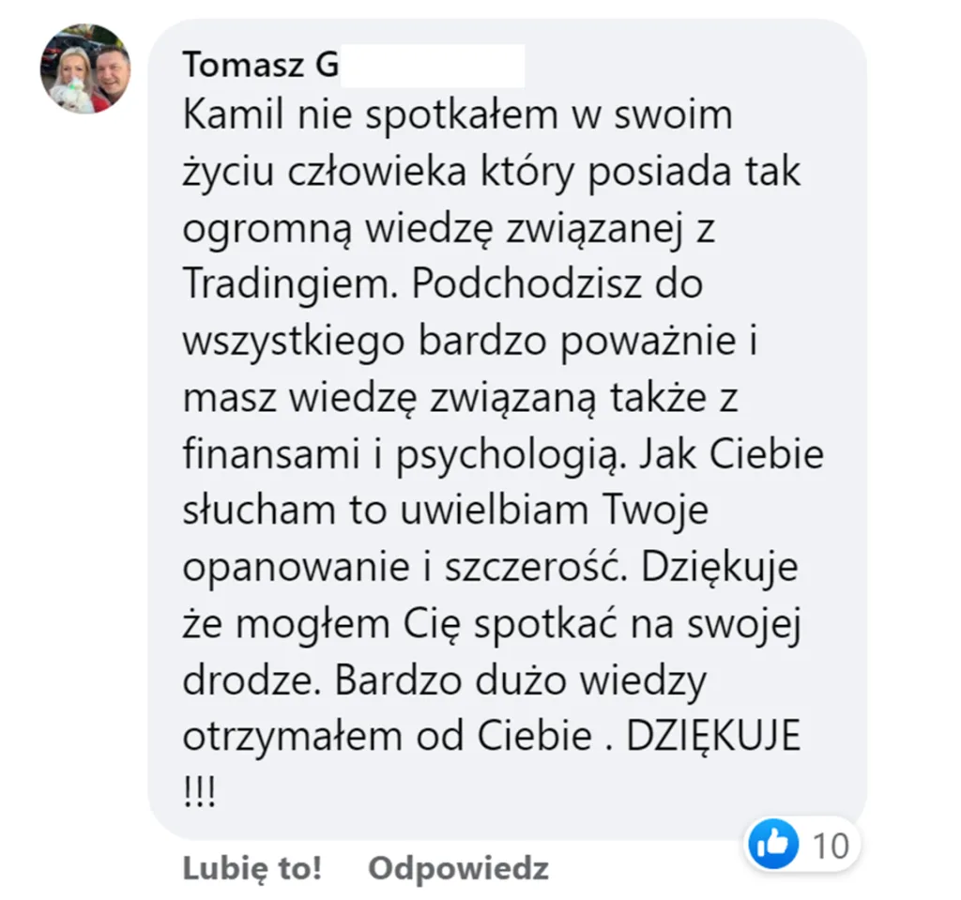Click the commenter name Tomasz G
The image size is (961, 900).
261,65
